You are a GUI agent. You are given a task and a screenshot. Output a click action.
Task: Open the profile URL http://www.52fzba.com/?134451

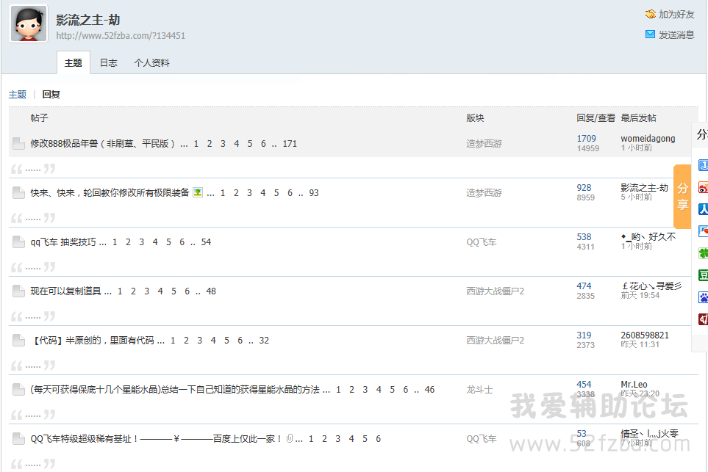tap(121, 36)
